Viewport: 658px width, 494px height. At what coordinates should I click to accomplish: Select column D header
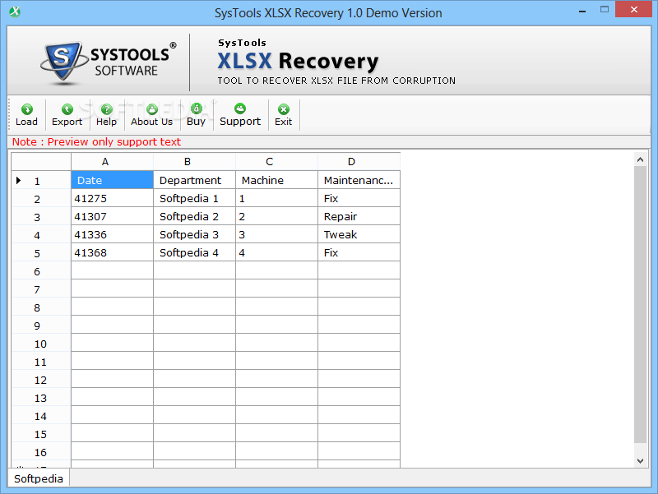pos(359,161)
